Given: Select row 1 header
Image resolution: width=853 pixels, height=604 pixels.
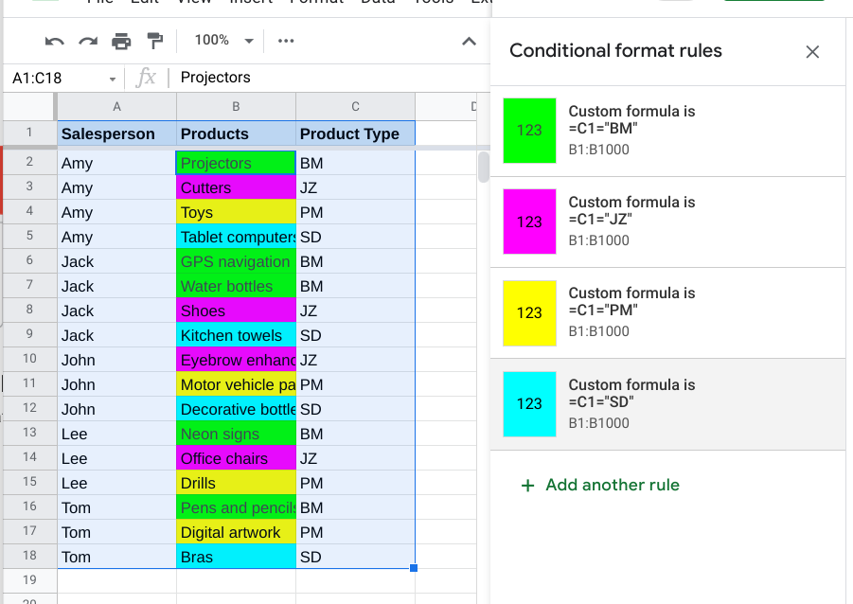Looking at the screenshot, I should click(29, 133).
